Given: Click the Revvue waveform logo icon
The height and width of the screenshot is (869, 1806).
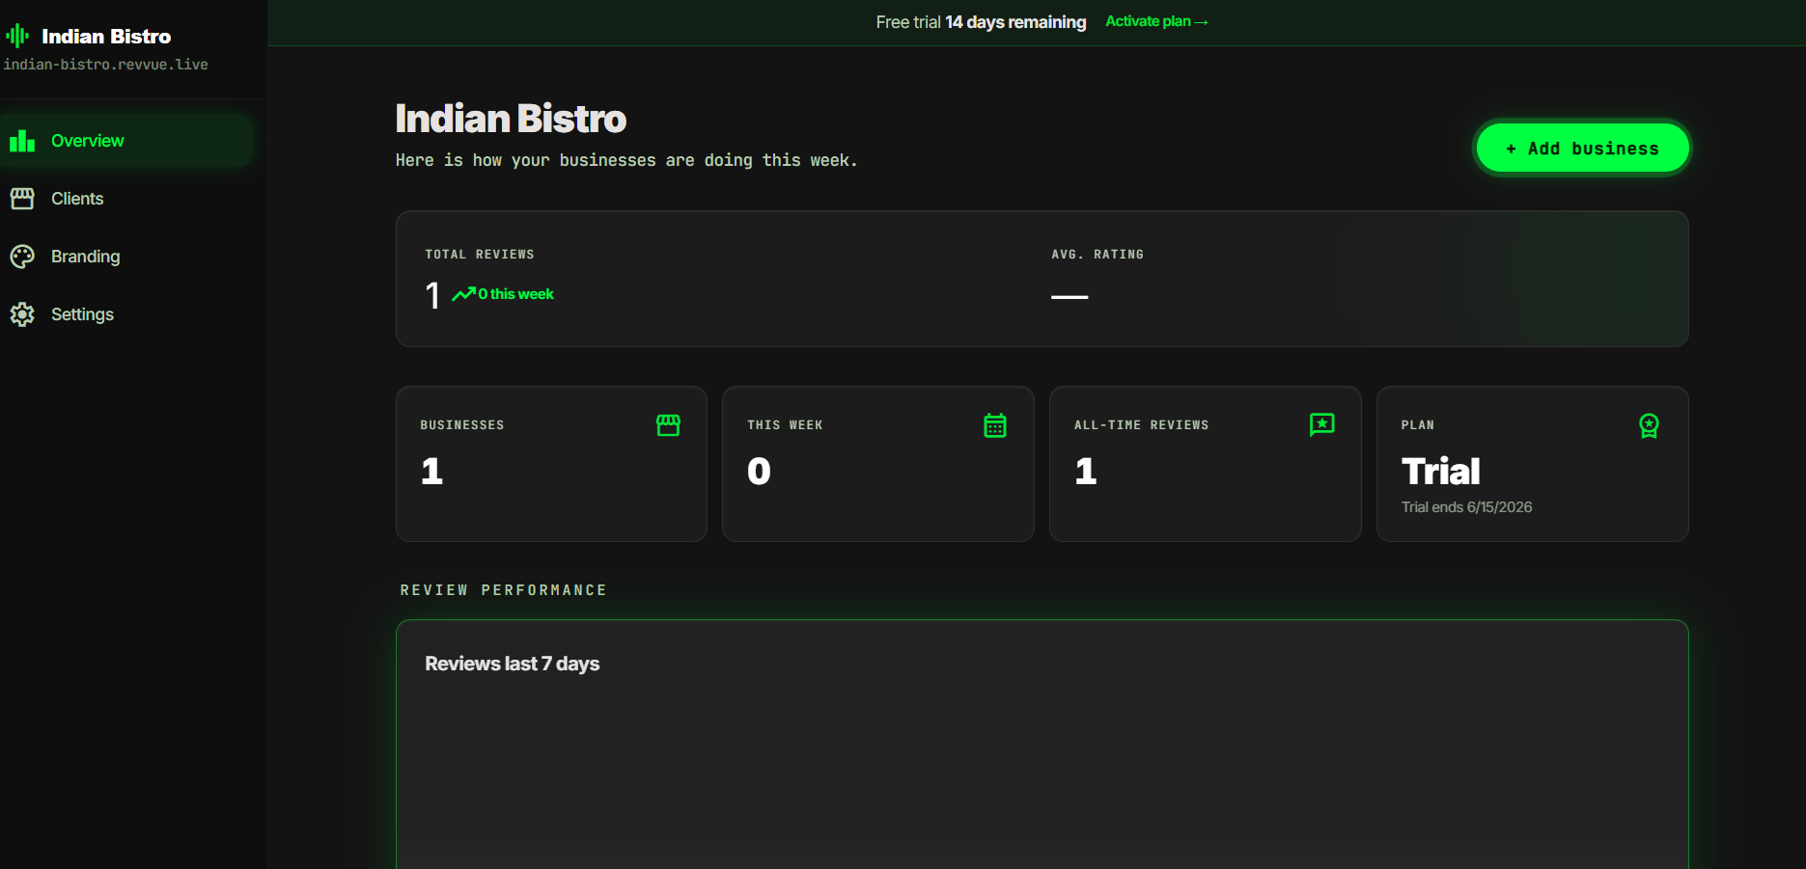Looking at the screenshot, I should point(17,37).
